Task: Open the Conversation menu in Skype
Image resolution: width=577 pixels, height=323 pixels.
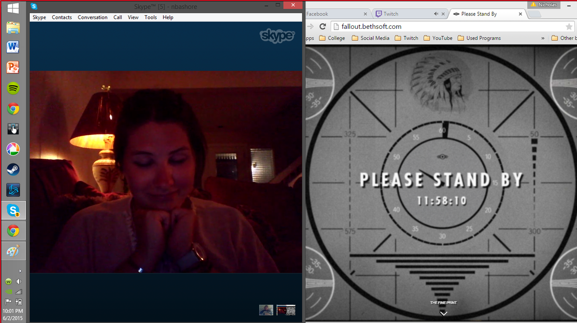Action: 93,17
